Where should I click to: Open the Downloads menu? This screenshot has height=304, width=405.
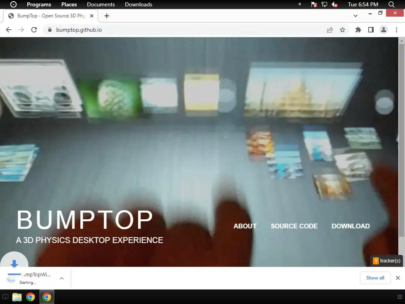point(138,4)
